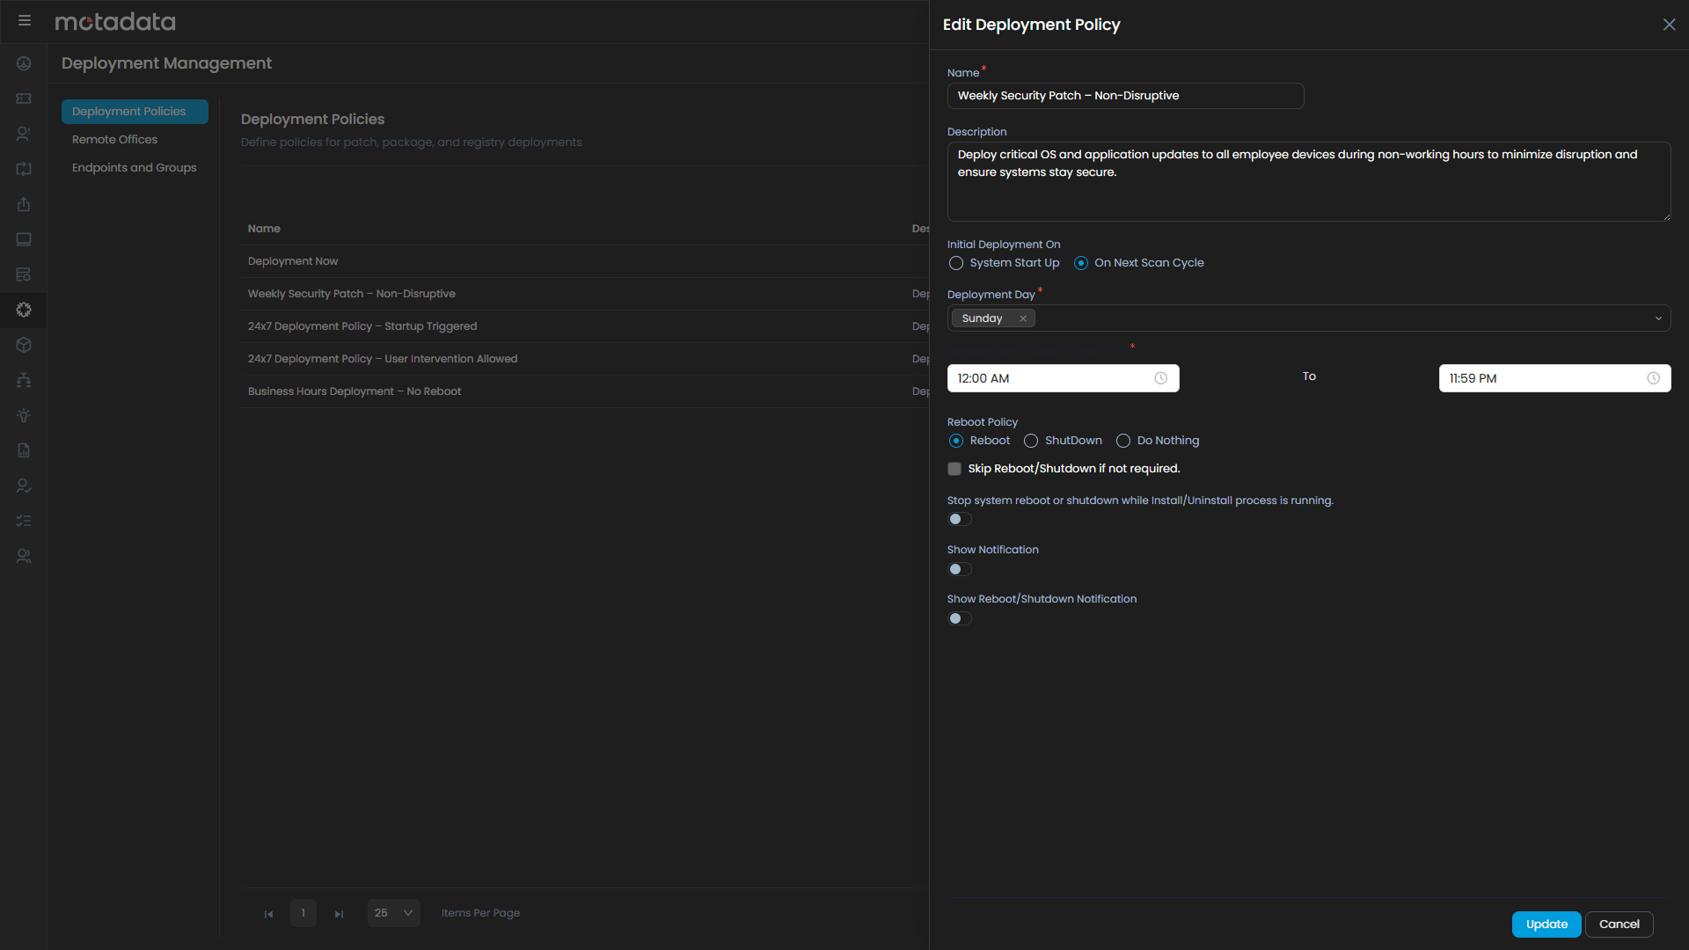
Task: Enable the Show Notification toggle
Action: click(x=959, y=569)
